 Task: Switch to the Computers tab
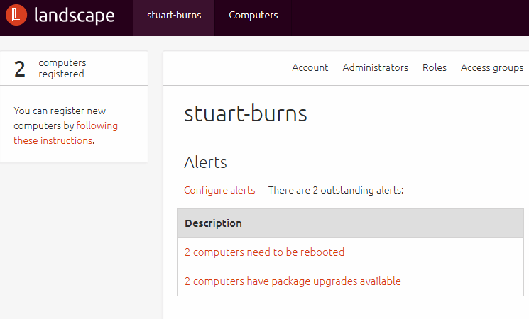[253, 15]
